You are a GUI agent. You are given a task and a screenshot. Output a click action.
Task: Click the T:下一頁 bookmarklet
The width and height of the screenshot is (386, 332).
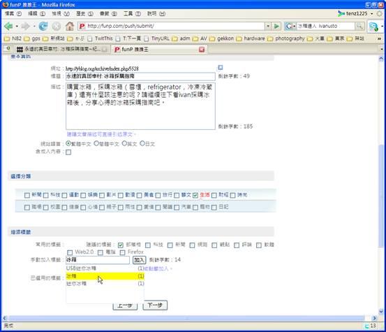[128, 38]
